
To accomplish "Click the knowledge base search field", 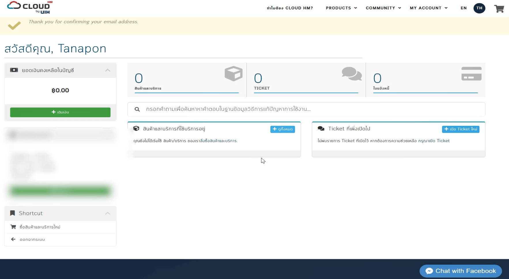I will [x=306, y=109].
